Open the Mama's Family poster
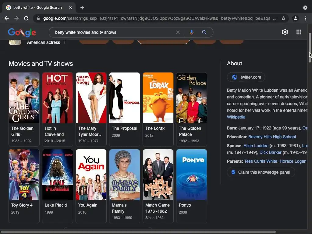The image size is (312, 234). click(x=125, y=175)
